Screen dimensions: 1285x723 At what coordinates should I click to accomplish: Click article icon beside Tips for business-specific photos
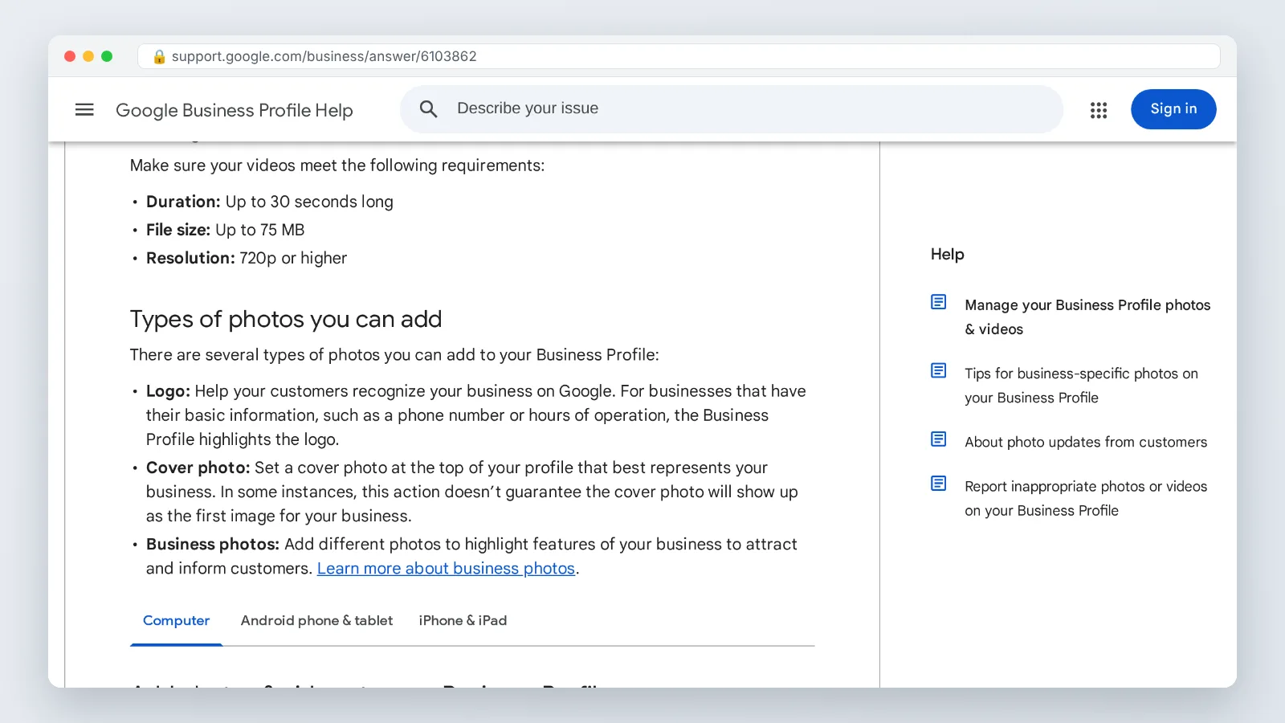tap(938, 370)
